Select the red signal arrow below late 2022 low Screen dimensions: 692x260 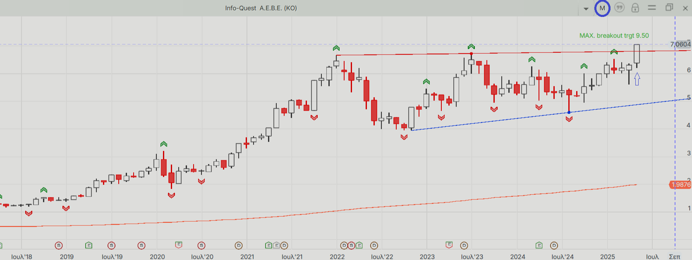[404, 137]
